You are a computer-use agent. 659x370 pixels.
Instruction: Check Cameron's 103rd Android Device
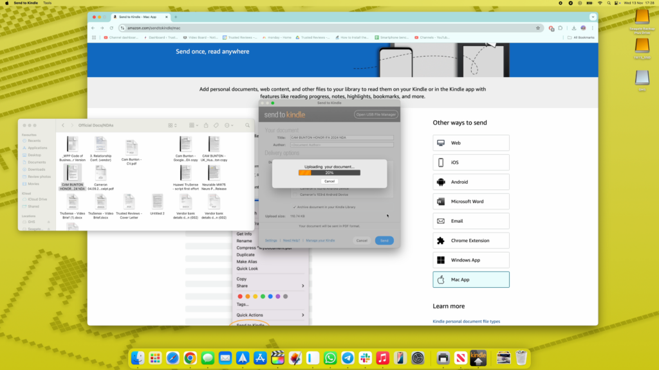pyautogui.click(x=295, y=195)
